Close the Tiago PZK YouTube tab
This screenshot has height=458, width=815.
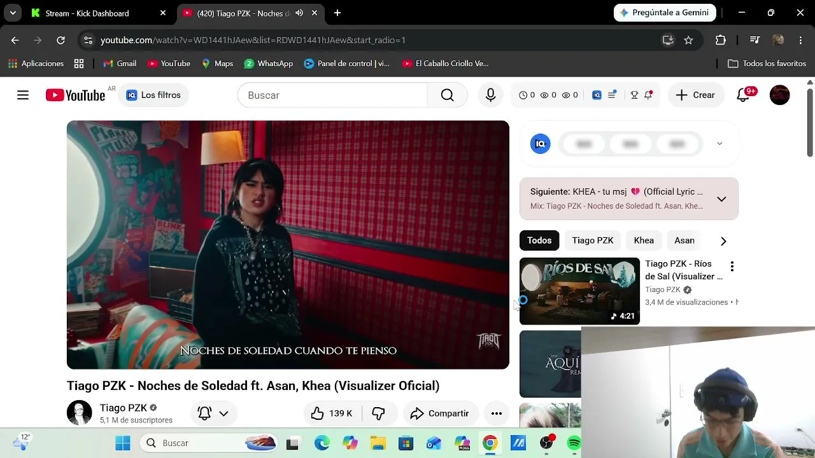click(x=315, y=13)
